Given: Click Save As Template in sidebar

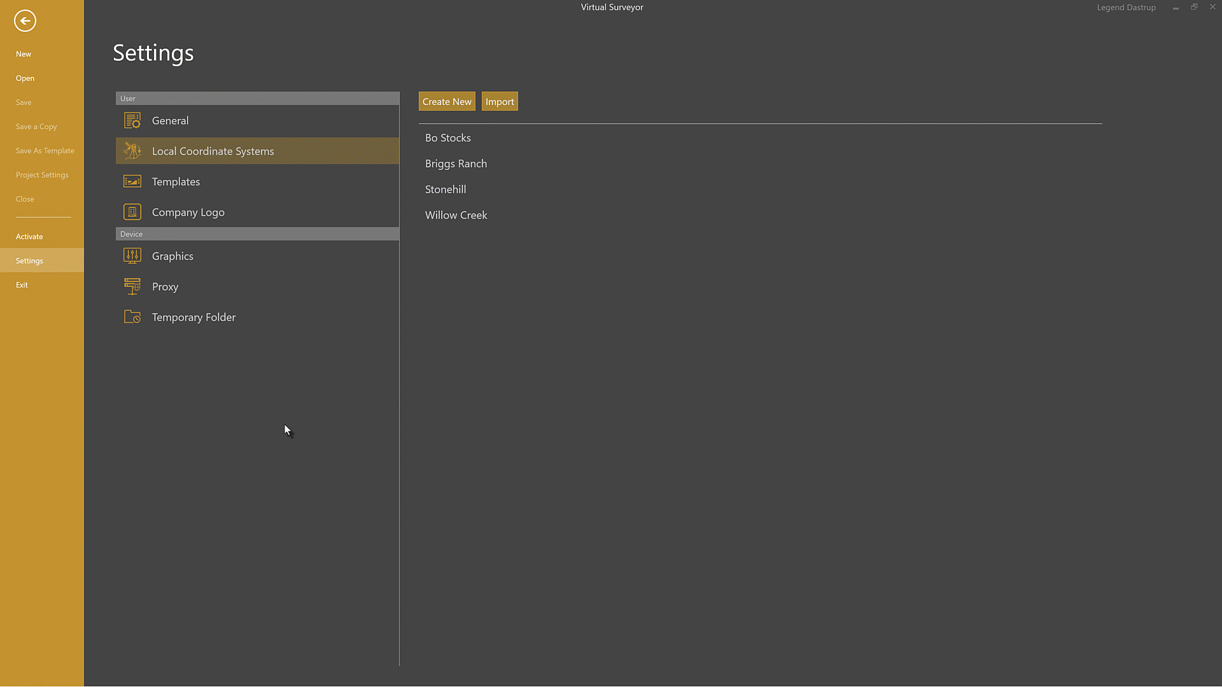Looking at the screenshot, I should [45, 151].
